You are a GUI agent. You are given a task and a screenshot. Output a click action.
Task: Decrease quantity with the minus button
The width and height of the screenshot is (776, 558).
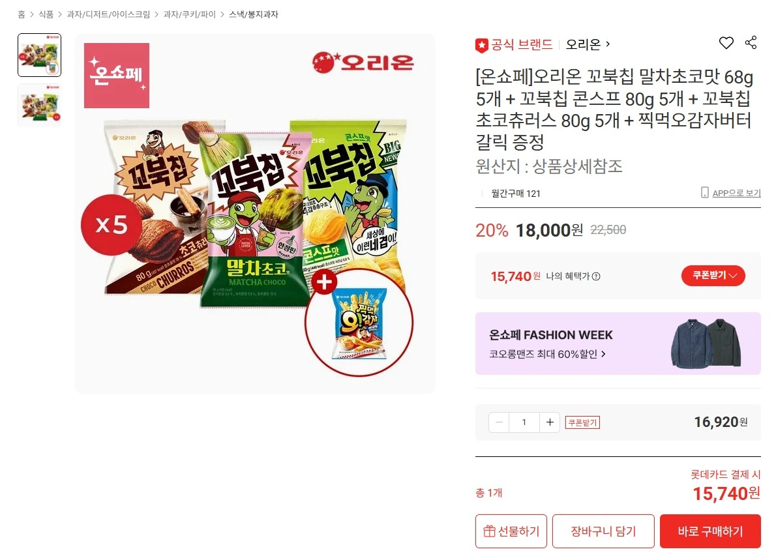point(499,422)
